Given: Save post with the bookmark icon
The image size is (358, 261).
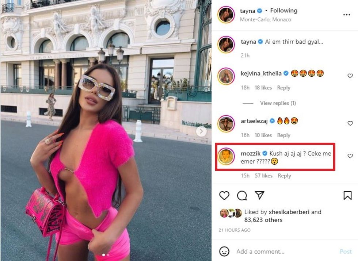Looking at the screenshot, I should point(347,196).
